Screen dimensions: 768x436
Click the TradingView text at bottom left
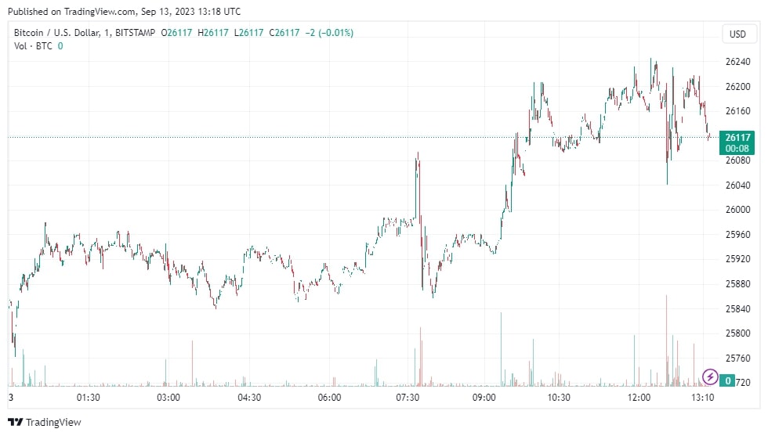53,423
